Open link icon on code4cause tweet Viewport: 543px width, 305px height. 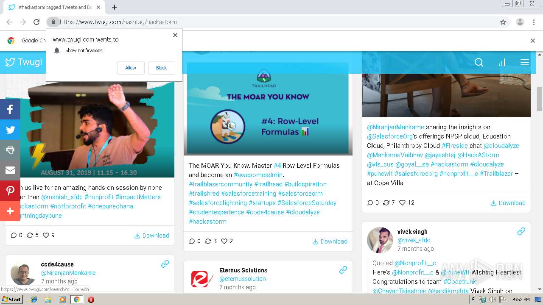coord(165,264)
